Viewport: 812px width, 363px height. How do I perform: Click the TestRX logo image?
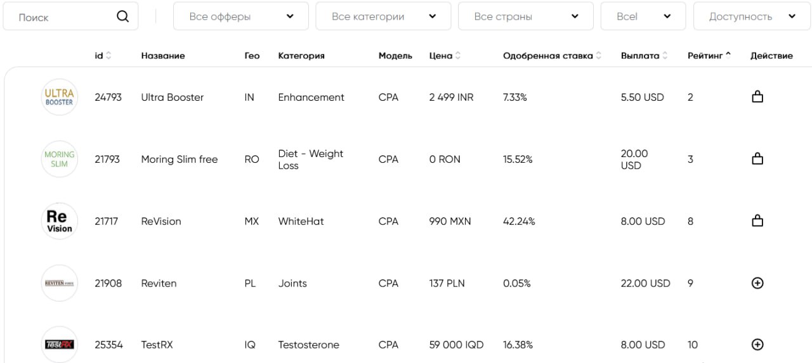coord(60,345)
